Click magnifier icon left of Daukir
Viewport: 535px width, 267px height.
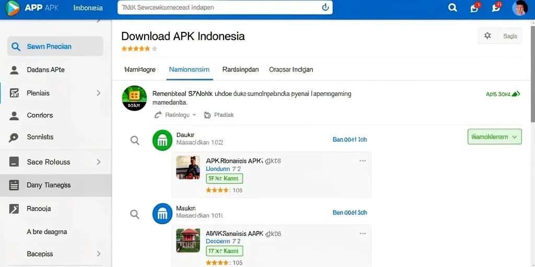click(x=135, y=140)
